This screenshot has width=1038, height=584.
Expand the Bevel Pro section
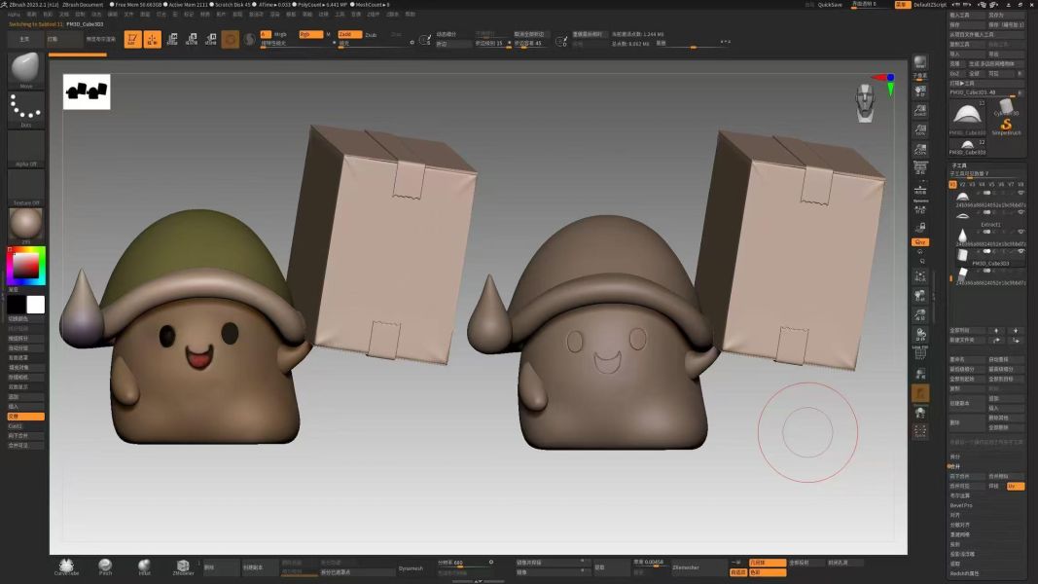tap(961, 505)
